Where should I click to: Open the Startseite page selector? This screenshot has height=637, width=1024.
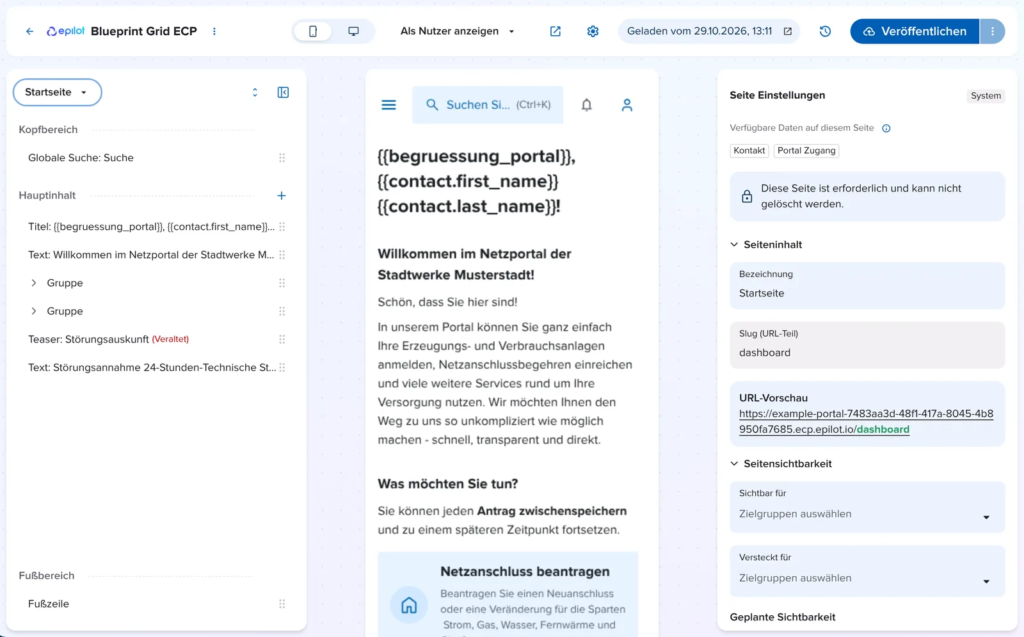[x=57, y=92]
